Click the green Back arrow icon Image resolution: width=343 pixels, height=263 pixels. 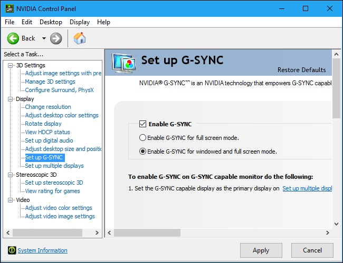13,38
